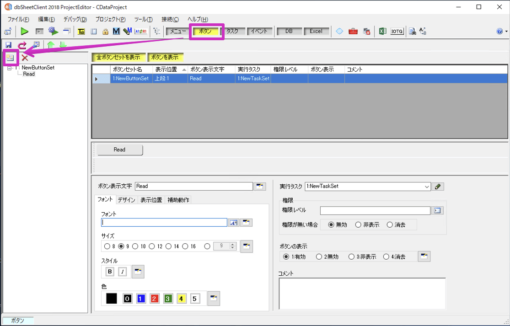The width and height of the screenshot is (510, 326).
Task: Click the Excel spreadsheet icon in toolbar
Action: tap(382, 32)
